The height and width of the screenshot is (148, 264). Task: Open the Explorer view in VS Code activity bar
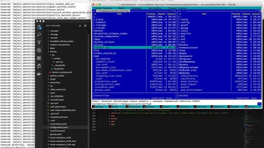(x=39, y=27)
